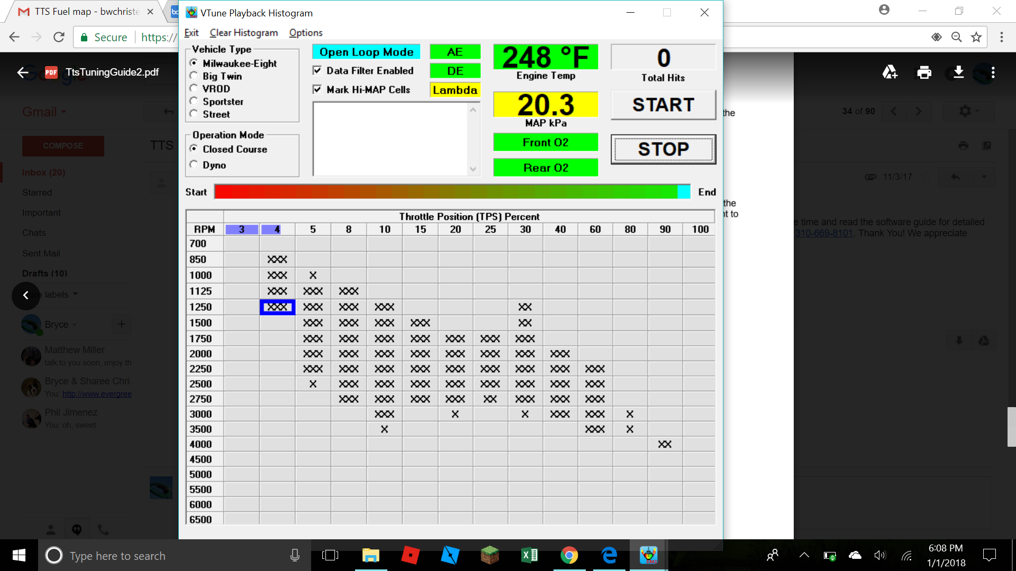Select Big Twin vehicle type

(194, 76)
